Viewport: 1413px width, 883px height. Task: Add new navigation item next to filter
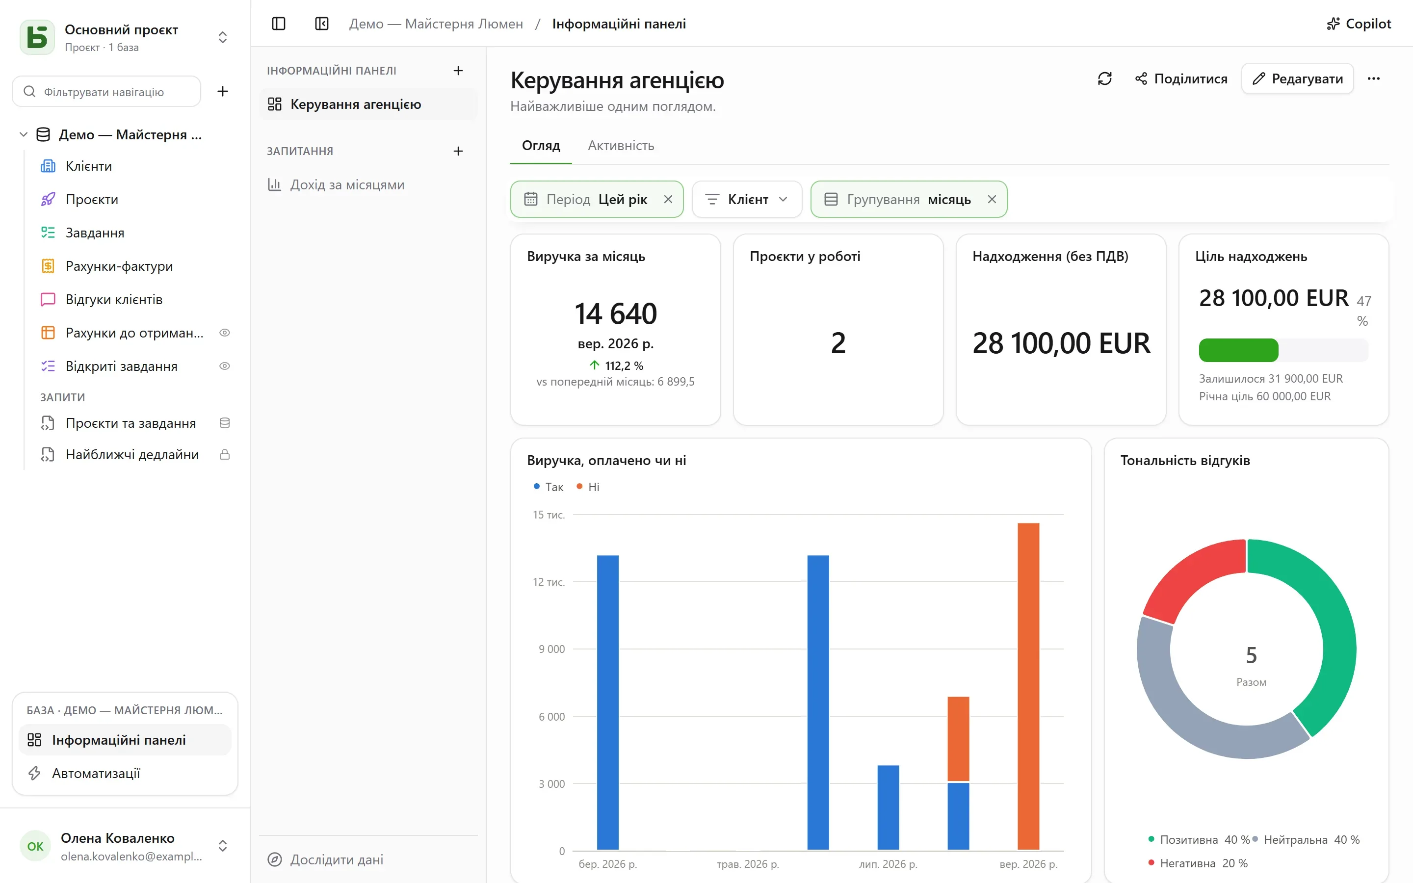(222, 92)
